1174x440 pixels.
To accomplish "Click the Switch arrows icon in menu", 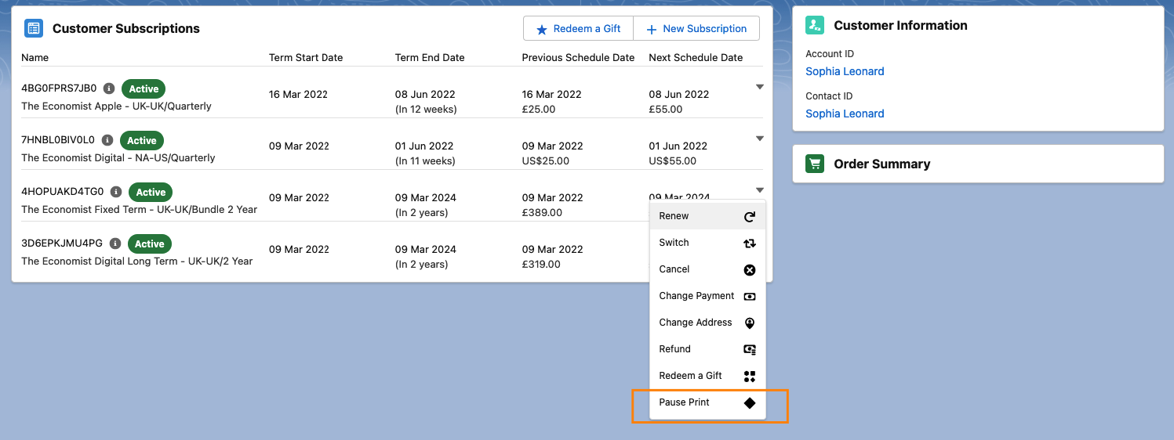I will click(750, 243).
